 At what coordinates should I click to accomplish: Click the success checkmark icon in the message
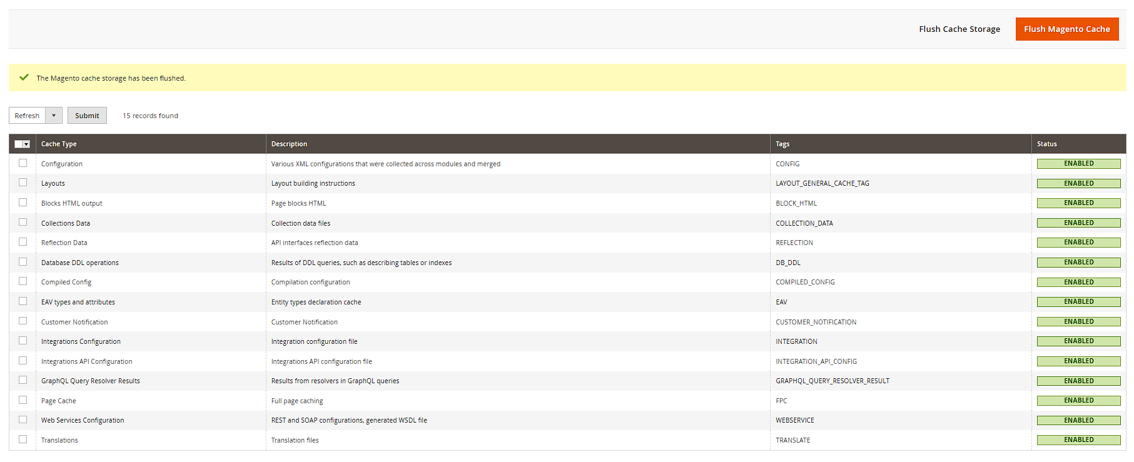[24, 78]
